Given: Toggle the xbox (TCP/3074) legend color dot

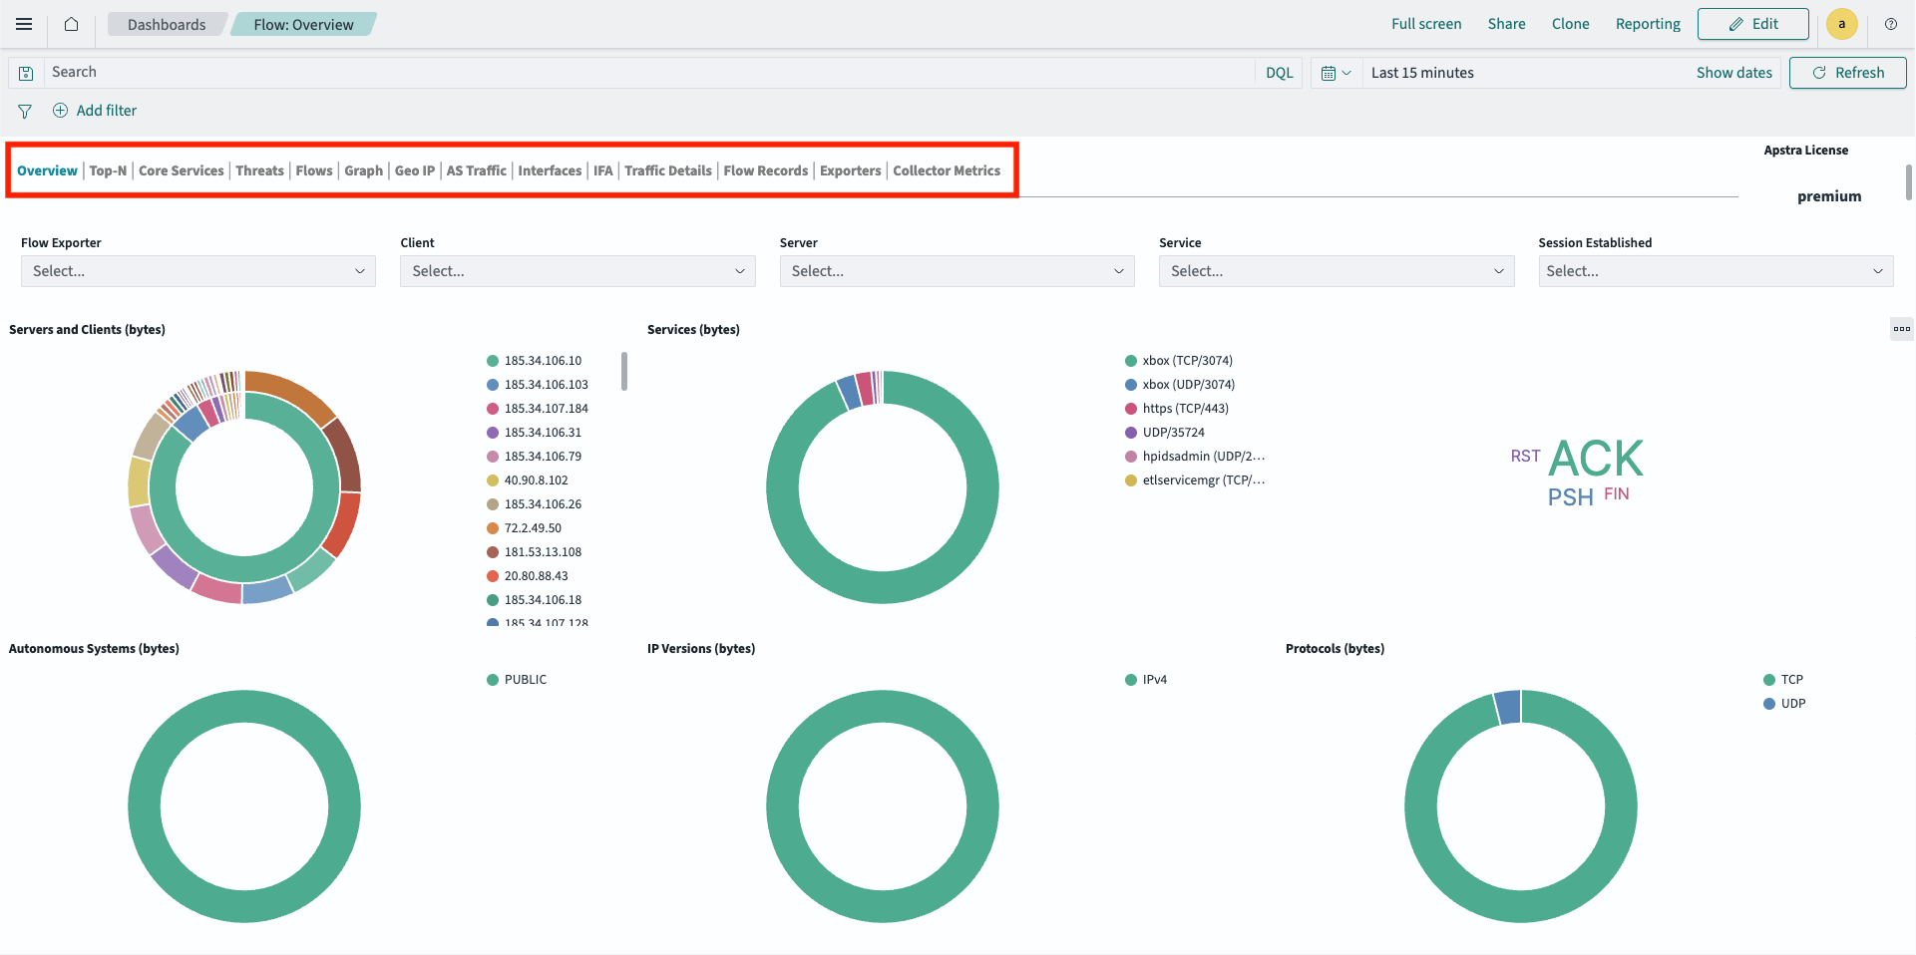Looking at the screenshot, I should pos(1131,361).
